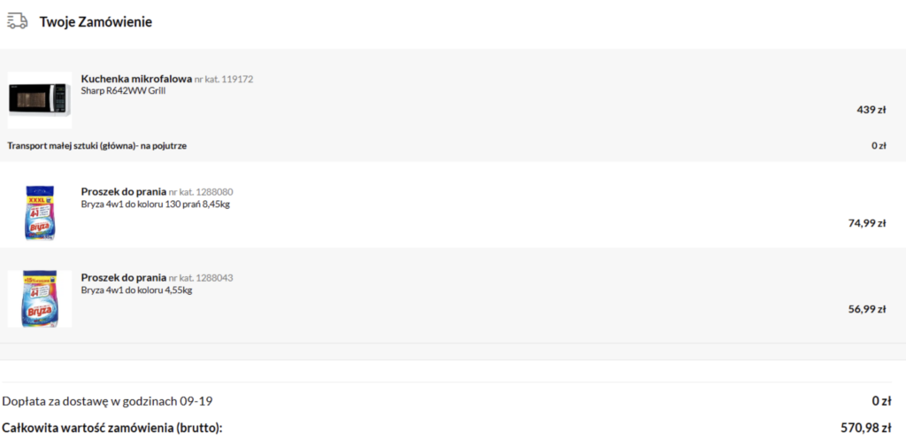Open the Bryza XXXL 8,45kg thumbnail

[x=40, y=212]
